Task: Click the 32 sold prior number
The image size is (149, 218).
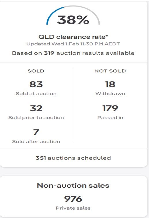Action: point(36,108)
